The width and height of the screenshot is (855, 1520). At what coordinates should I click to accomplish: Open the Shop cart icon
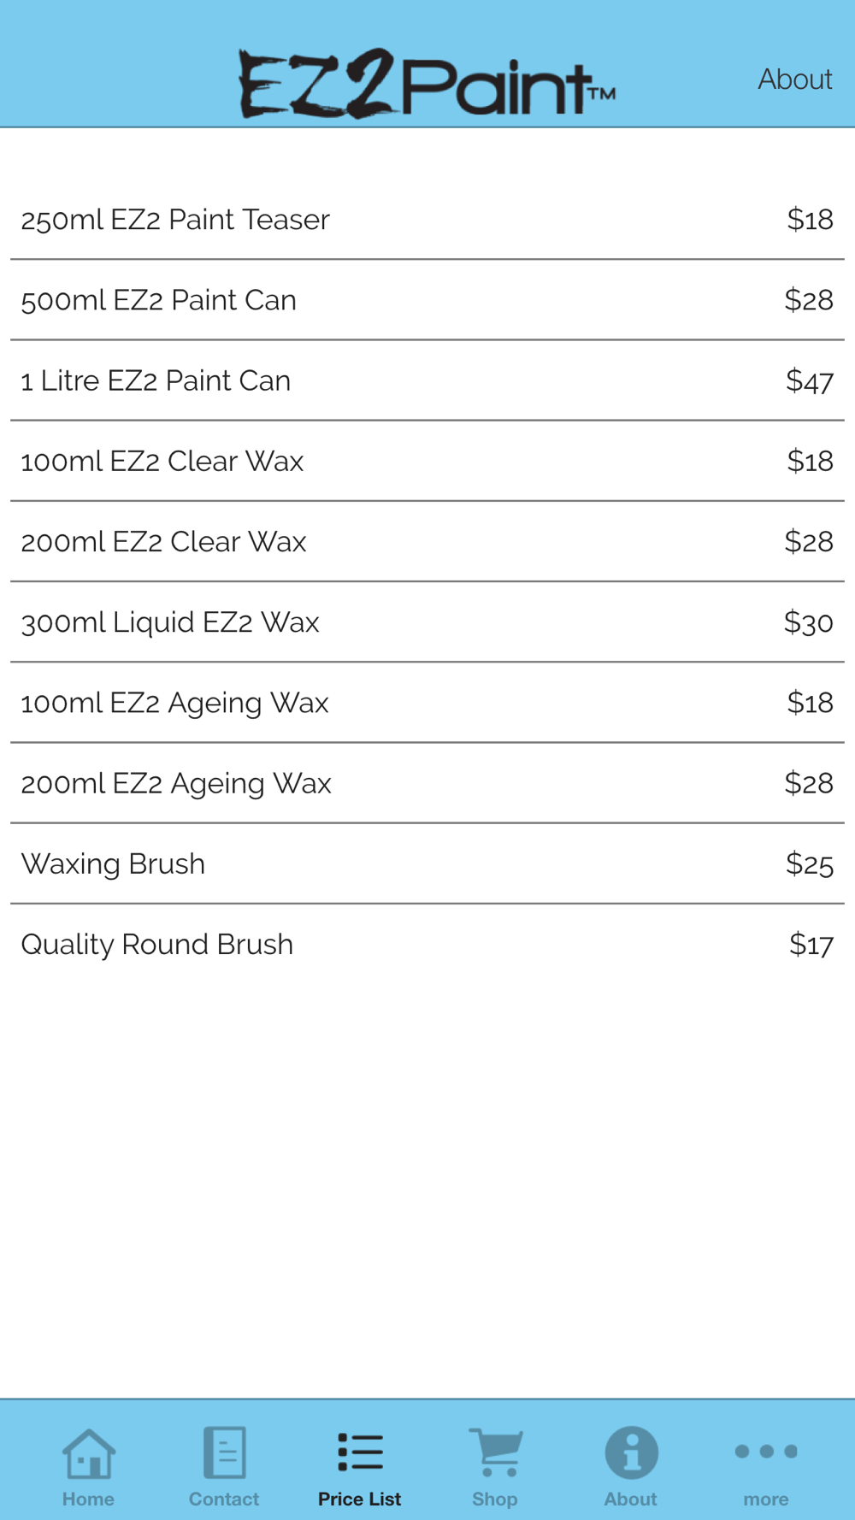495,1452
